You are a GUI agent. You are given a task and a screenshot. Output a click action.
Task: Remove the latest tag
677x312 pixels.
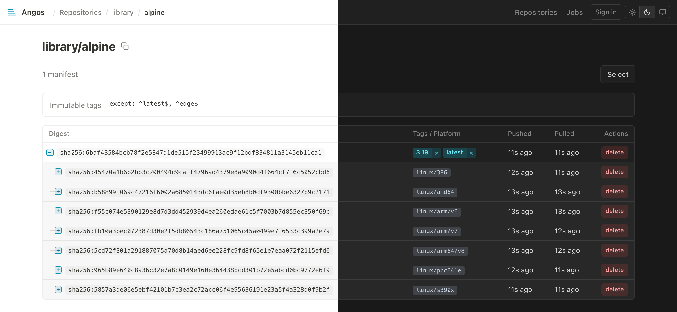coord(471,153)
